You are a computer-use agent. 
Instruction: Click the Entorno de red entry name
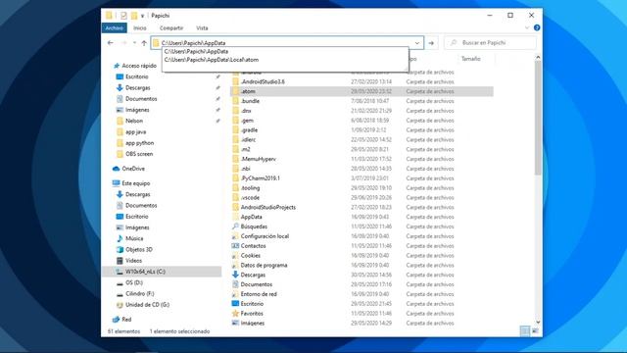coord(259,294)
